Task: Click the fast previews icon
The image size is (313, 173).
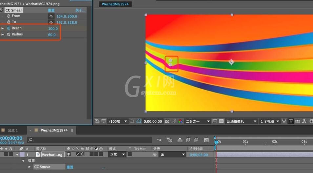Action: pyautogui.click(x=291, y=121)
